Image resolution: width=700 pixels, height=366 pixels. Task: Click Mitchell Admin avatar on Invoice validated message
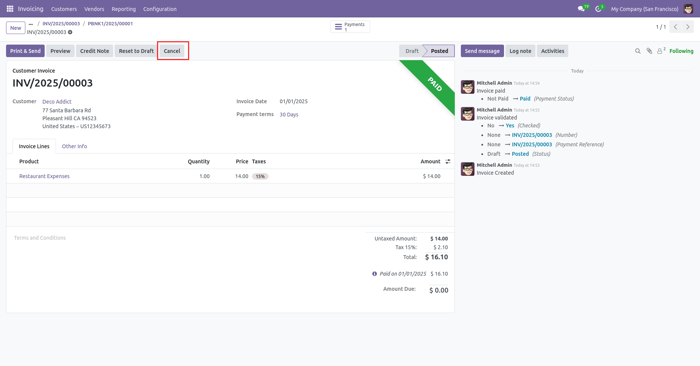coord(468,114)
